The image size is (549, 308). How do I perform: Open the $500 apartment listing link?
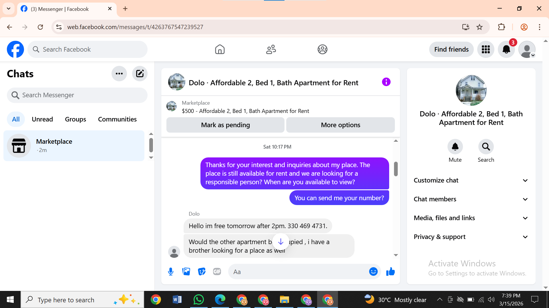pyautogui.click(x=245, y=111)
